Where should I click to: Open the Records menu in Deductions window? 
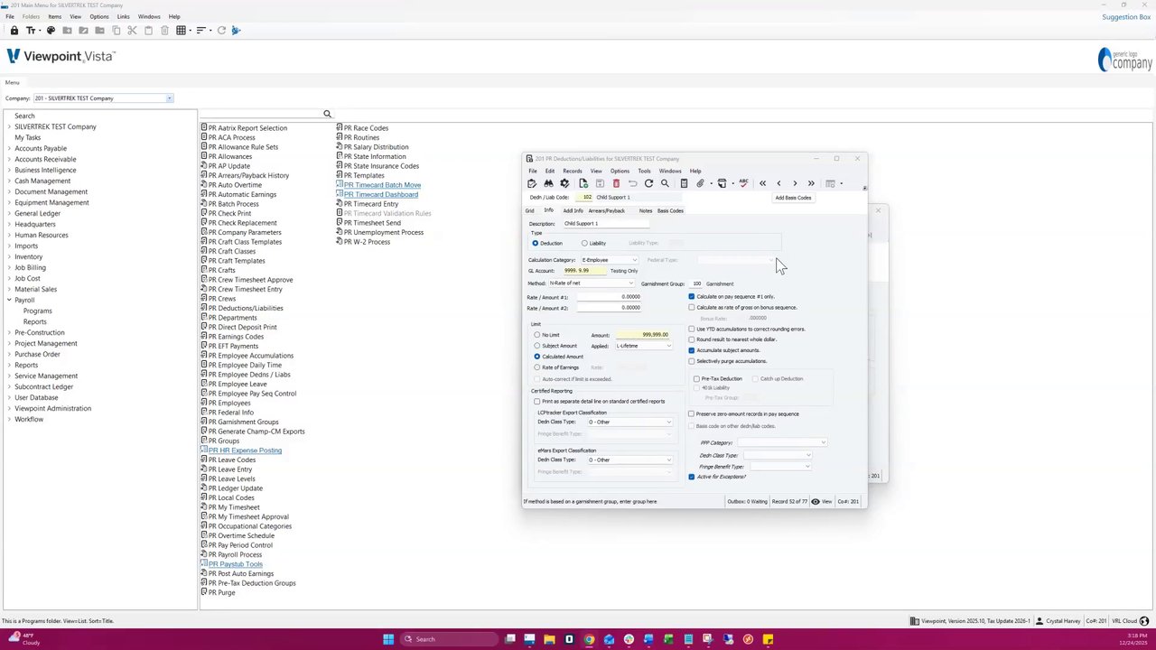tap(573, 171)
